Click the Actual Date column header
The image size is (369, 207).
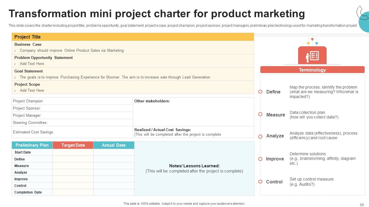point(114,145)
